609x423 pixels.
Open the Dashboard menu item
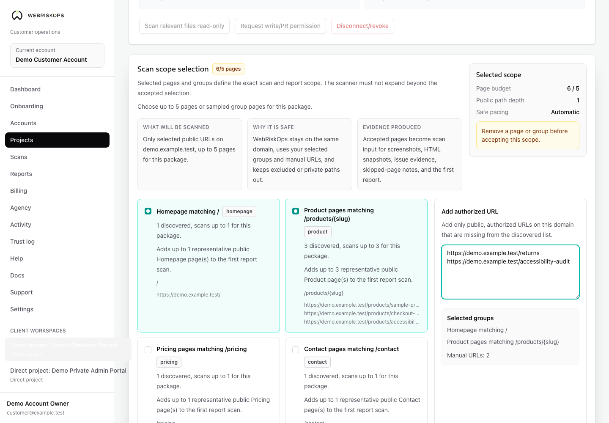[57, 89]
